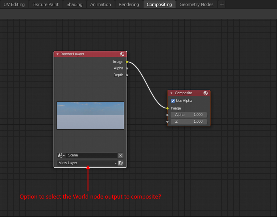Screen dimensions: 277x217
Task: Click the Render Layers Image output socket
Action: [x=127, y=62]
